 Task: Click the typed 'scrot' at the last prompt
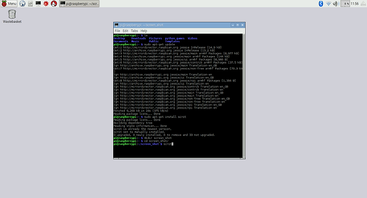pos(167,144)
